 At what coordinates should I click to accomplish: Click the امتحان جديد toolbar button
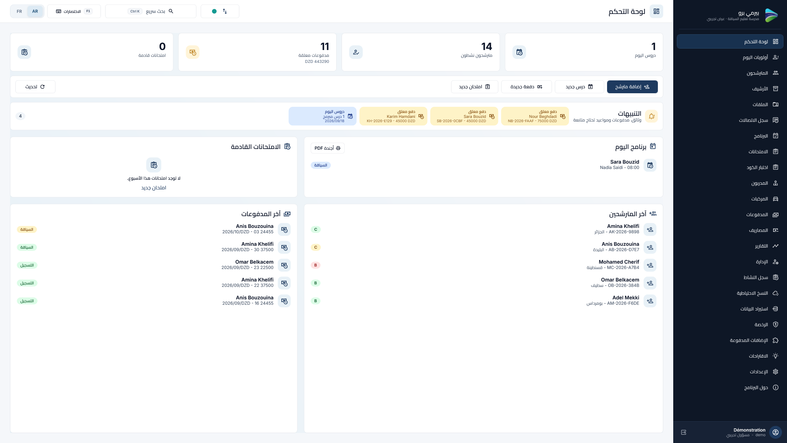pyautogui.click(x=474, y=87)
